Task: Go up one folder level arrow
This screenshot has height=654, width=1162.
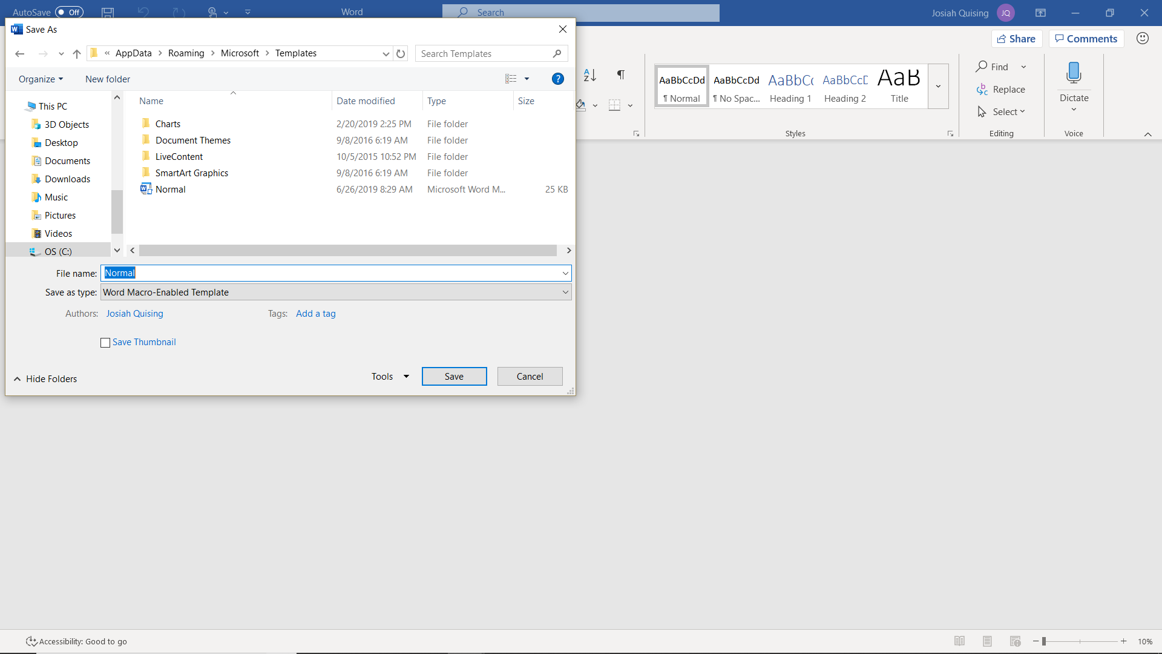Action: pos(77,54)
